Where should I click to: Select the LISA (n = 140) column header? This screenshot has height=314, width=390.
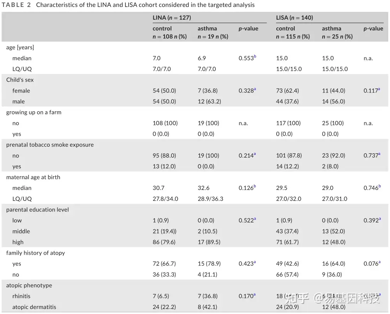(294, 18)
